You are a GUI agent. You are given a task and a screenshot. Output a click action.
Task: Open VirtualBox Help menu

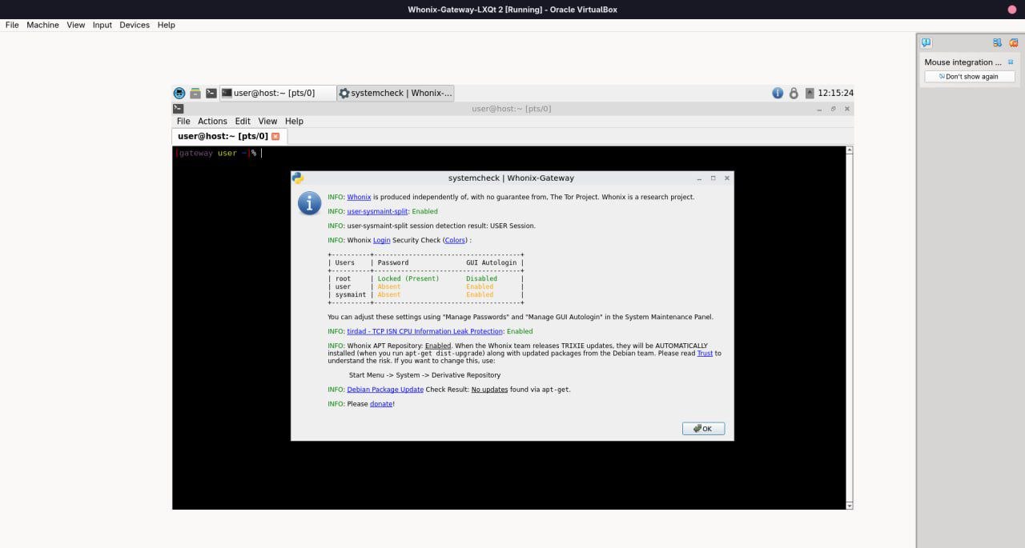coord(166,25)
